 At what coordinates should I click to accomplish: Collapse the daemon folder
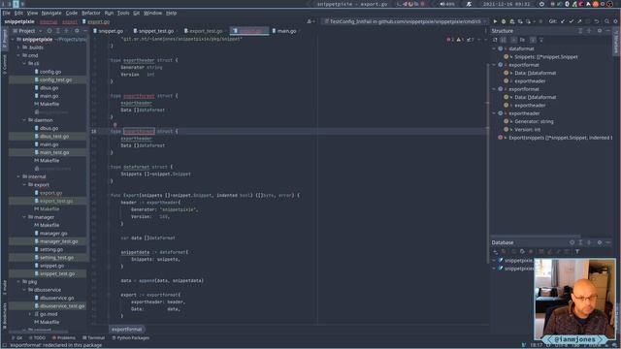coord(24,120)
